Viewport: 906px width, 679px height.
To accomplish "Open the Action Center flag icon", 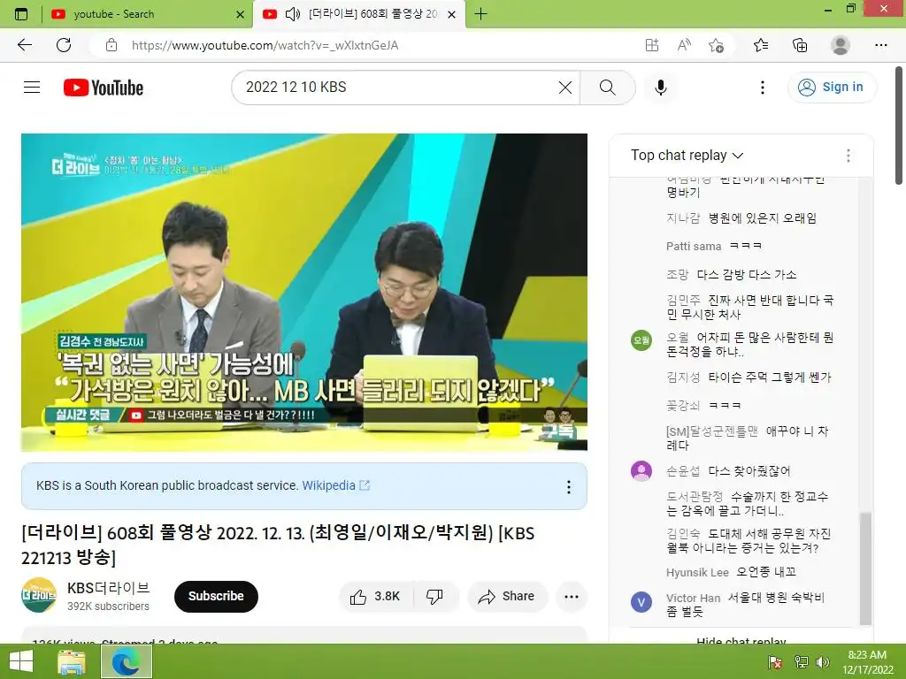I will pos(775,662).
